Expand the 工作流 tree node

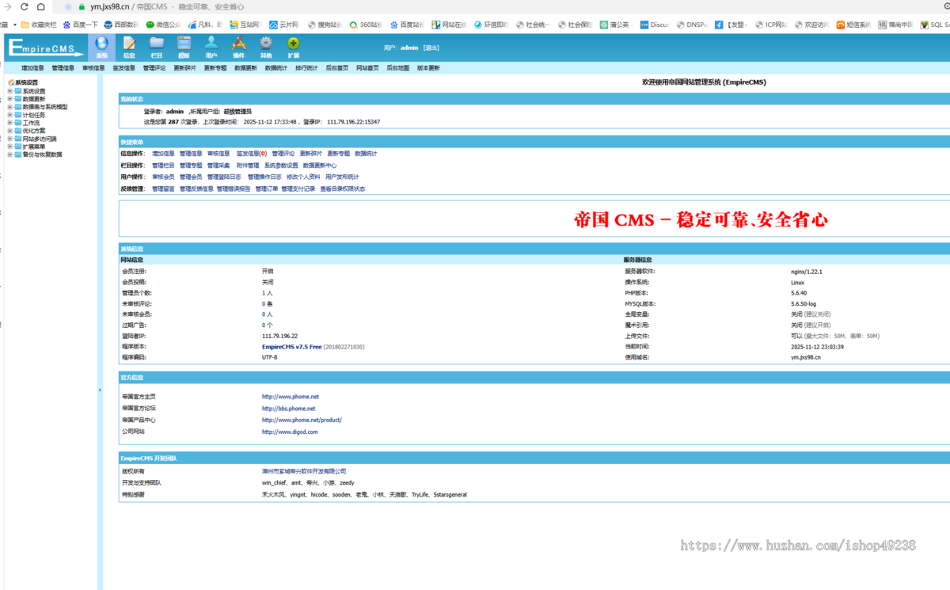(9, 123)
